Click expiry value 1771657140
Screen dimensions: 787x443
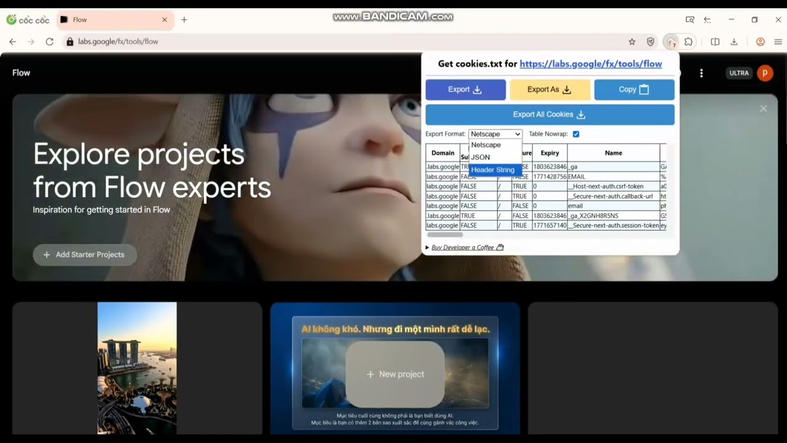pyautogui.click(x=550, y=226)
